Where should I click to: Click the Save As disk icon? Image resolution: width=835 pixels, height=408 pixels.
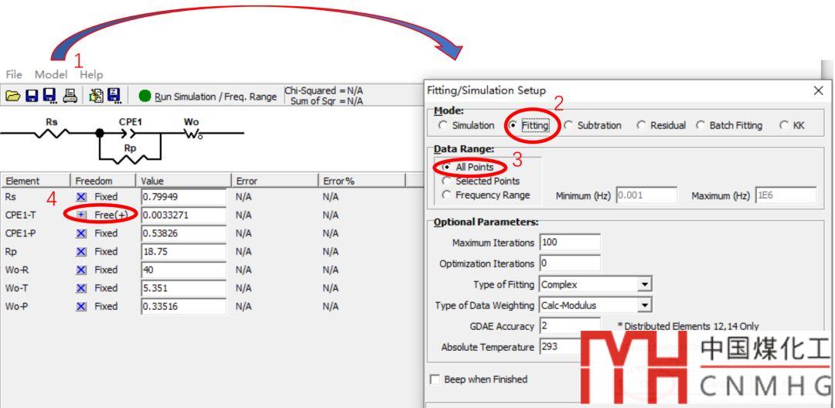click(x=50, y=96)
